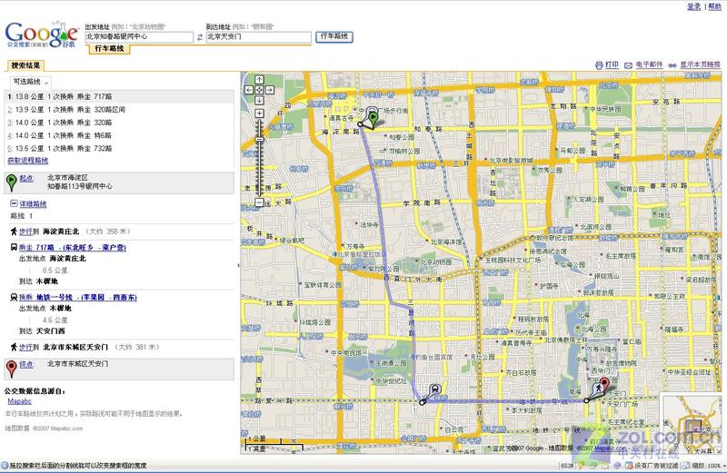727x473 pixels.
Task: Click the 出发地址 input field
Action: coord(139,37)
